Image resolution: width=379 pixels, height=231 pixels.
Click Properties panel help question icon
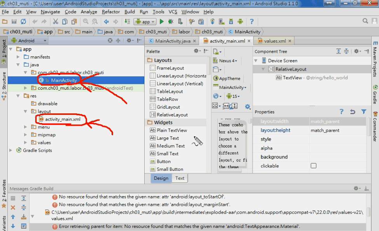341,111
